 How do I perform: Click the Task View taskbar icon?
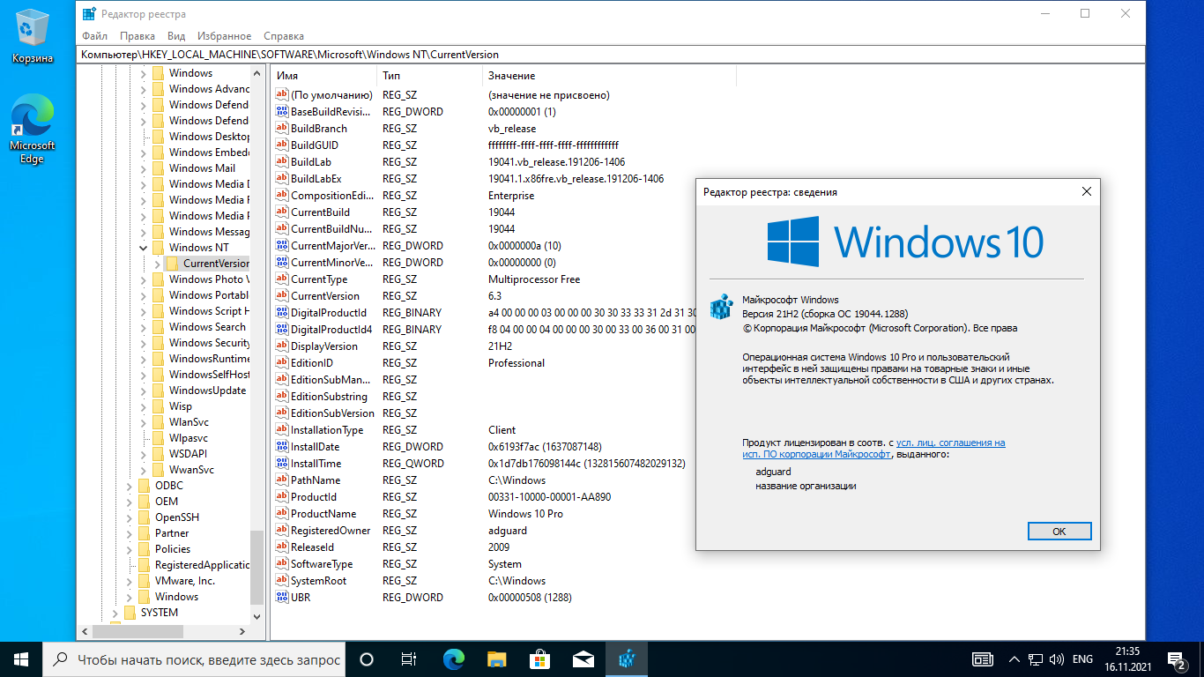[409, 658]
